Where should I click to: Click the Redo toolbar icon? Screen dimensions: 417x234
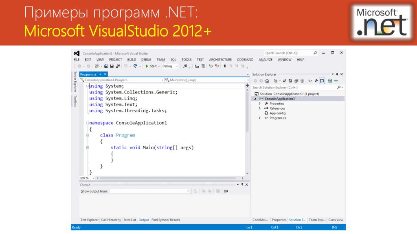(135, 66)
